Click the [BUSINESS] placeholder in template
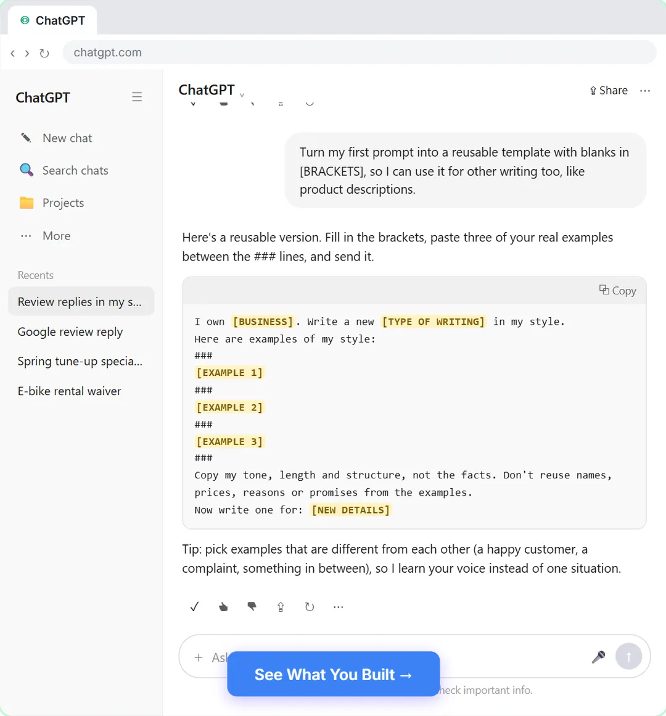Viewport: 666px width, 716px height. (263, 322)
